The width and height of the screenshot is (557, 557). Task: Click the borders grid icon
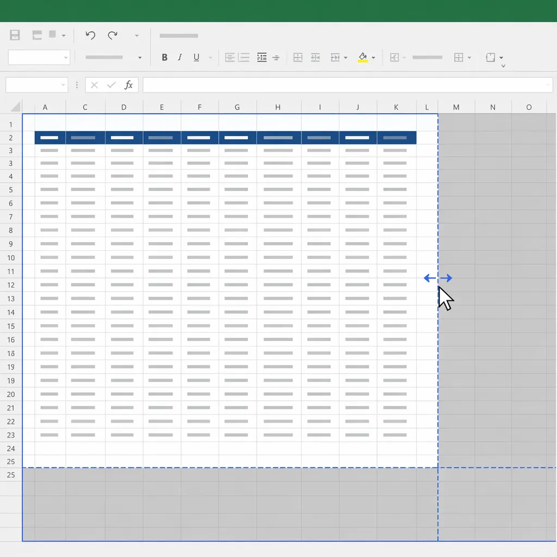click(459, 57)
